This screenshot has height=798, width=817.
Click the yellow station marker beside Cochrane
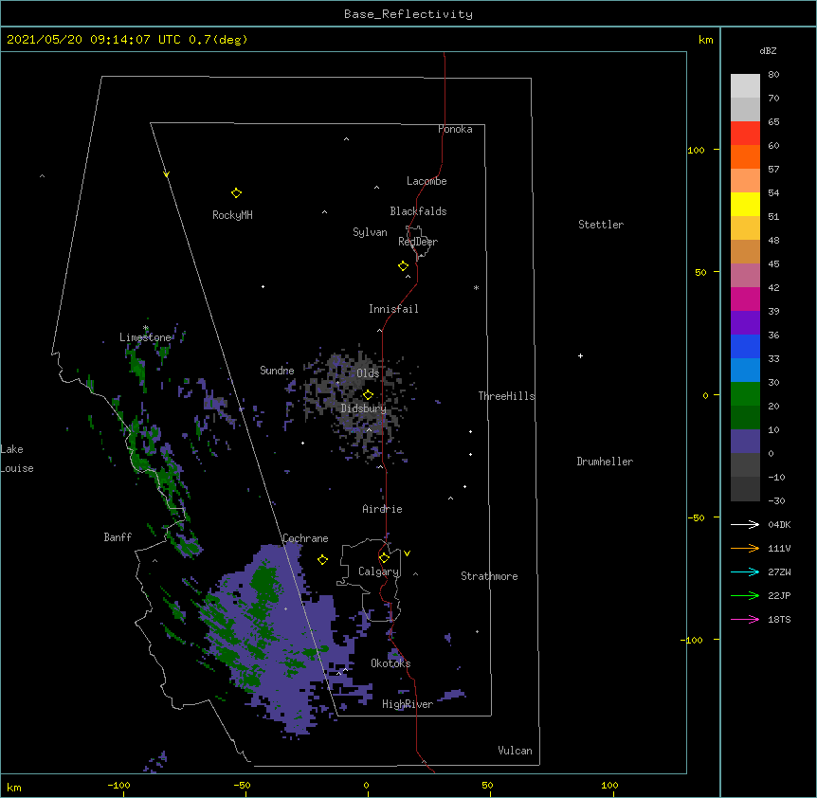(322, 559)
